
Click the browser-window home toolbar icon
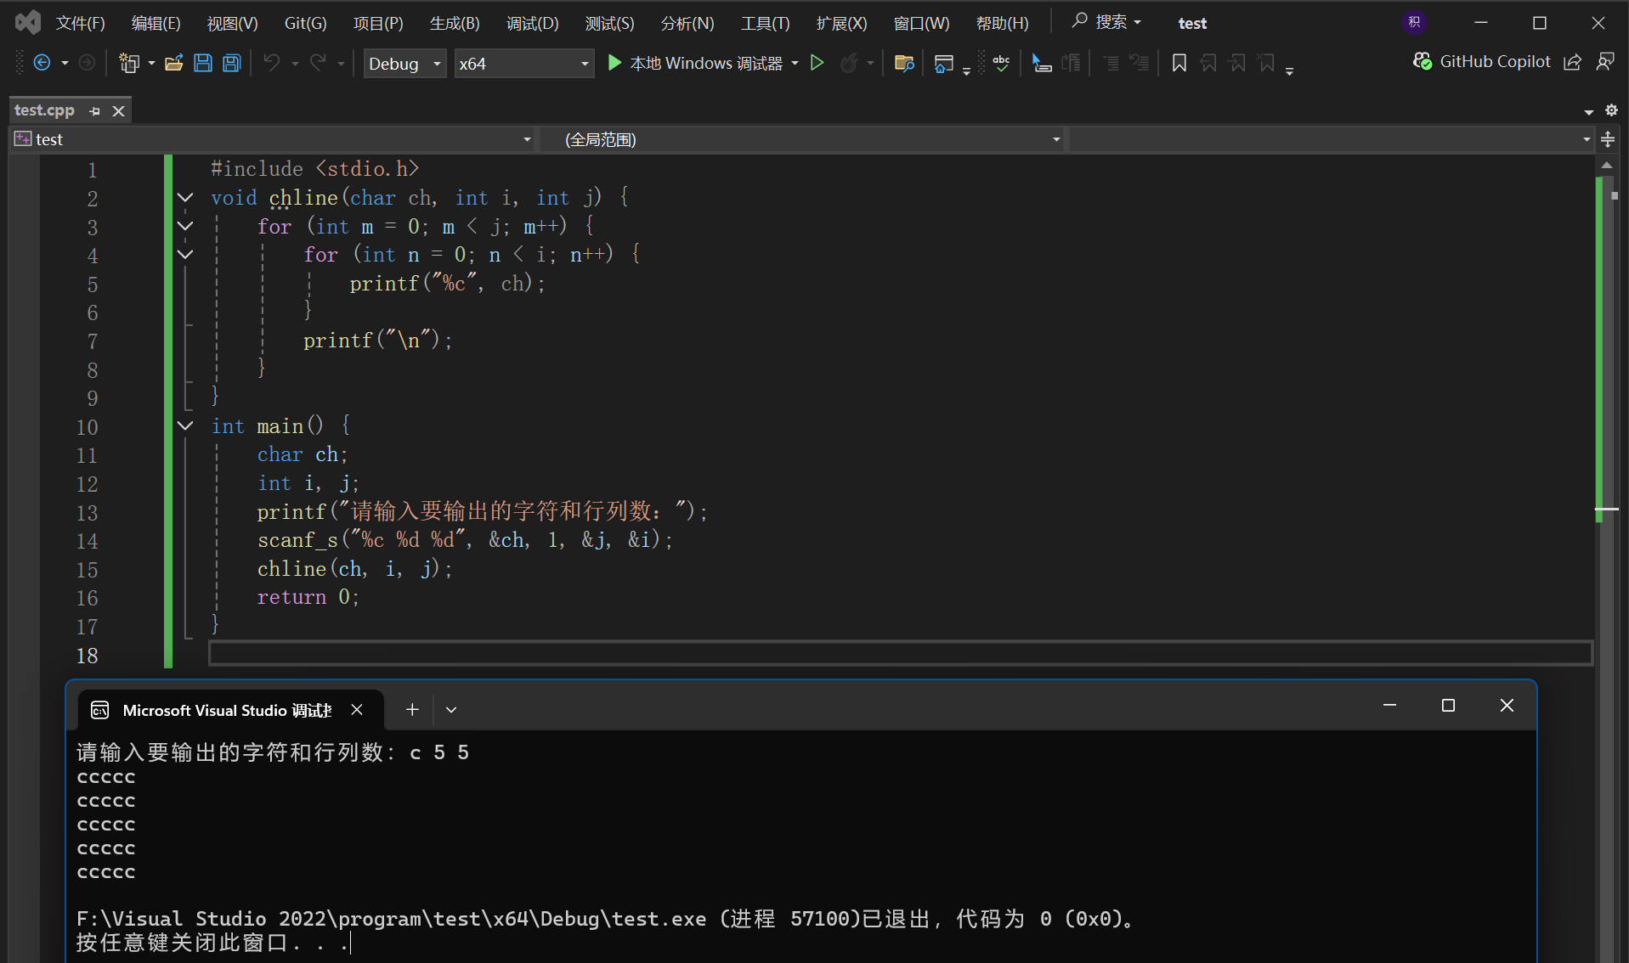(943, 64)
